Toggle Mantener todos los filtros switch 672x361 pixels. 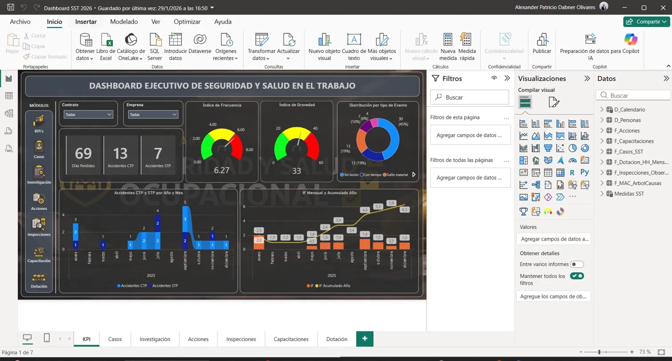[x=577, y=276]
